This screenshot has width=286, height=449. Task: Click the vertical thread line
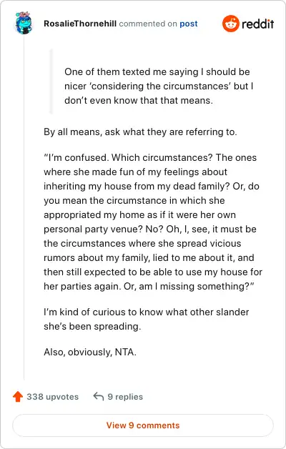point(24,207)
